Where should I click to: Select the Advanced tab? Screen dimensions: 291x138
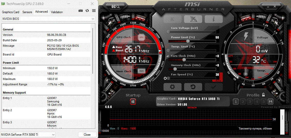(x=41, y=12)
